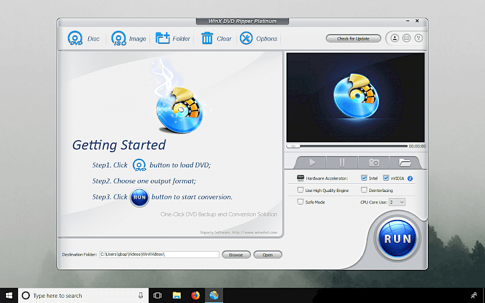Enable Use High Quality Engine
485x303 pixels.
coord(300,190)
